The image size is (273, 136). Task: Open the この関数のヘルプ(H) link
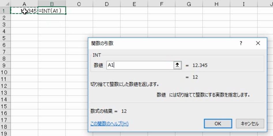[109, 124]
